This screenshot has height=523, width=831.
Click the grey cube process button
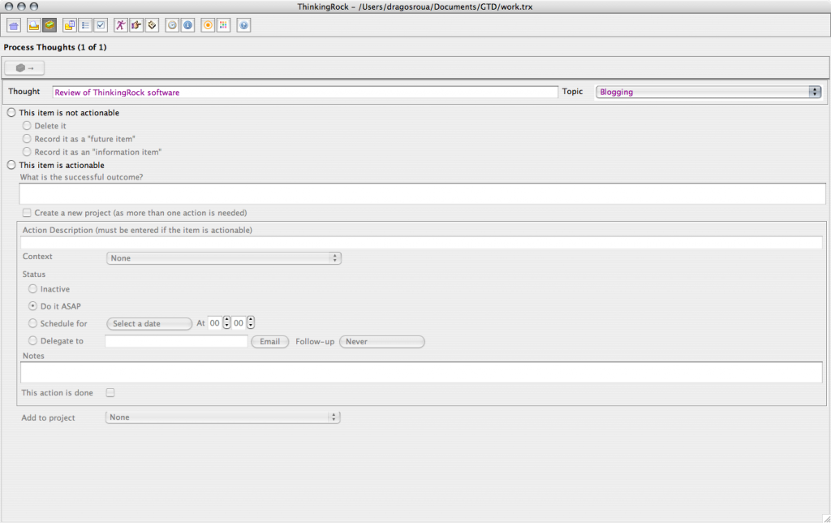tap(24, 68)
